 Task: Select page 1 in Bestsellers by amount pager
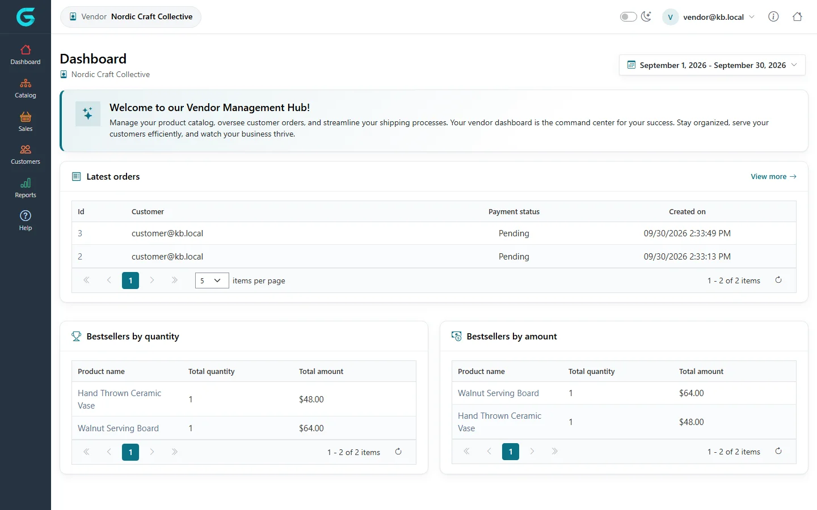[x=511, y=451]
